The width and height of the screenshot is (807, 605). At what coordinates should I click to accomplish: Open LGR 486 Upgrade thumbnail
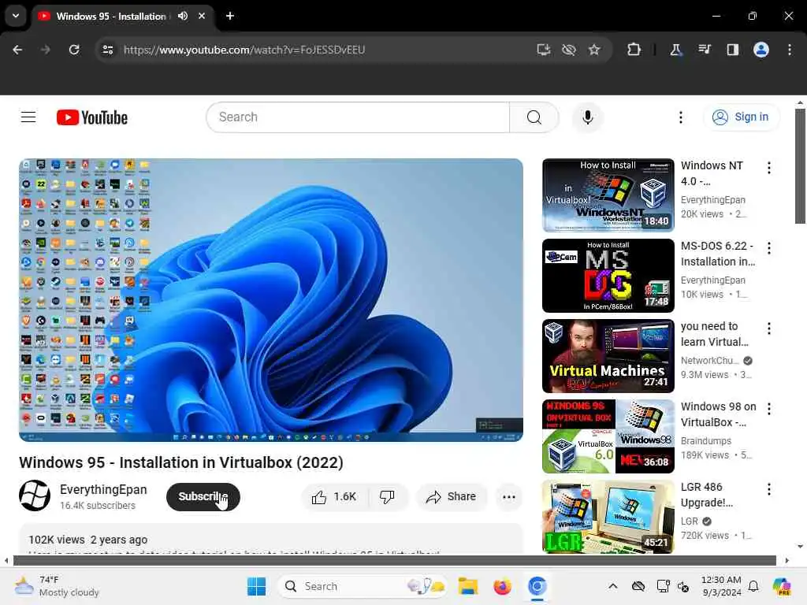pos(608,516)
